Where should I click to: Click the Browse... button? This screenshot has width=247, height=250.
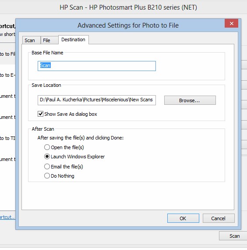pyautogui.click(x=190, y=100)
